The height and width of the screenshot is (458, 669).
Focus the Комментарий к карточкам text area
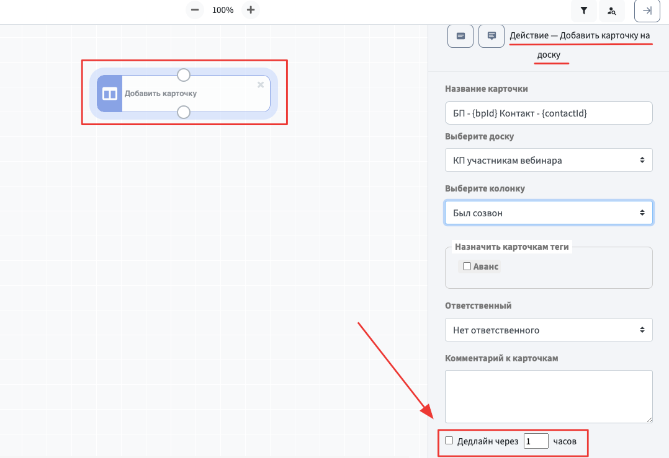[549, 397]
